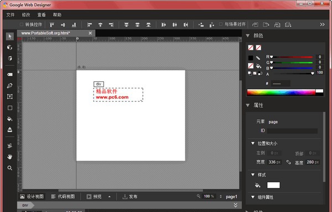Collapse the 样式 section
Image resolution: width=332 pixels, height=212 pixels.
point(253,175)
